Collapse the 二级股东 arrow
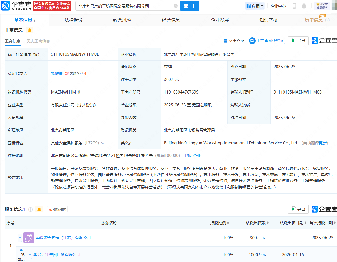Image resolution: width=337 pixels, height=262 pixels. 21,250
